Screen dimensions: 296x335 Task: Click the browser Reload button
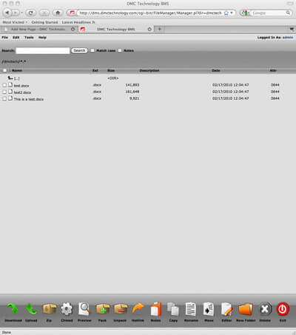(x=30, y=13)
